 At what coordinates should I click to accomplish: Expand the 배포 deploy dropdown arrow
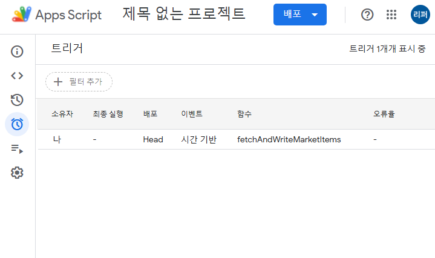pyautogui.click(x=315, y=15)
